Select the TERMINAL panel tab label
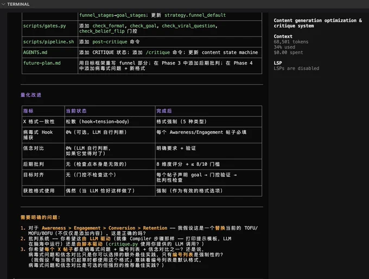Viewport: 369px width, 279px height. pyautogui.click(x=18, y=4)
